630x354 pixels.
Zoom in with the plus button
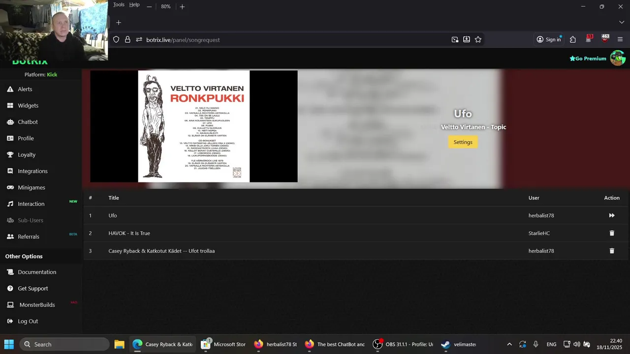[182, 6]
